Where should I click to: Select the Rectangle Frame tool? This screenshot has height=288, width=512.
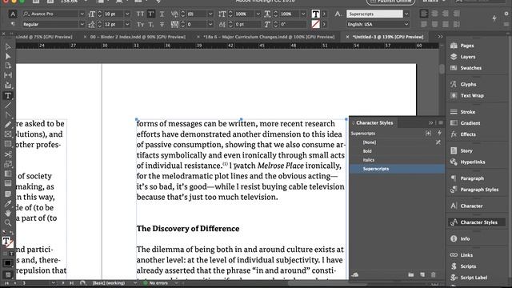8,134
